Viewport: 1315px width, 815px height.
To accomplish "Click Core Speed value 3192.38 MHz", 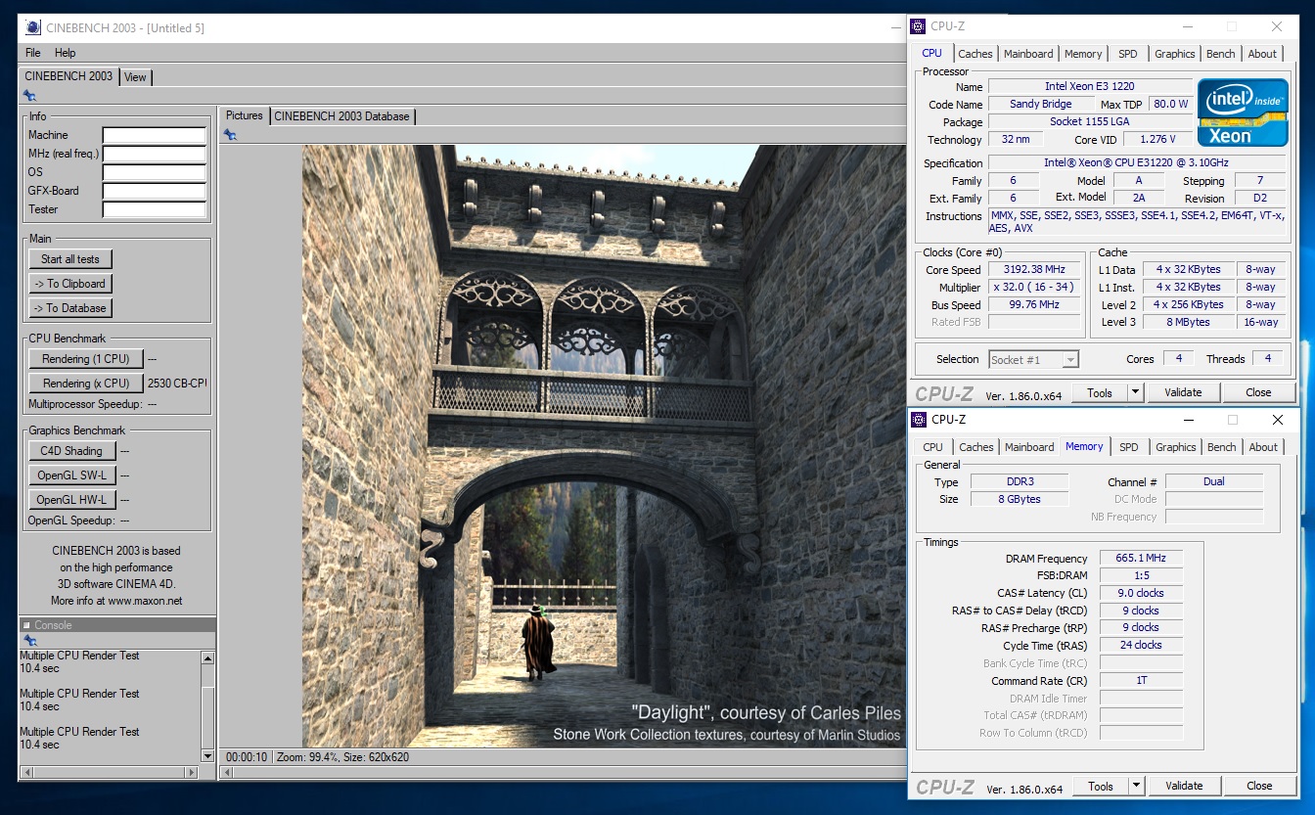I will [x=1034, y=269].
